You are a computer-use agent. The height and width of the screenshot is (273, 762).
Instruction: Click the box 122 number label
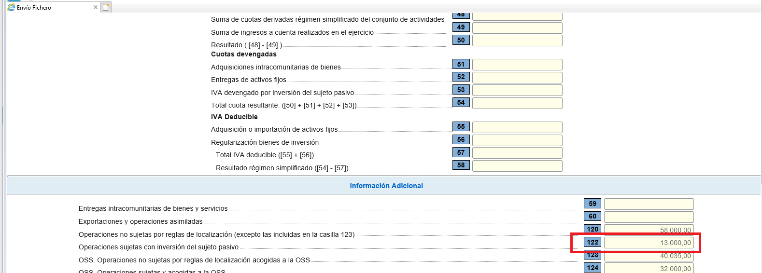tap(593, 243)
